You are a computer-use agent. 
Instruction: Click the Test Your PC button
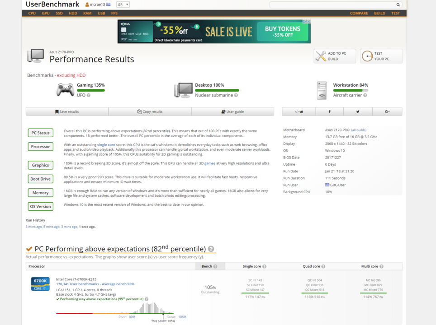click(x=381, y=56)
